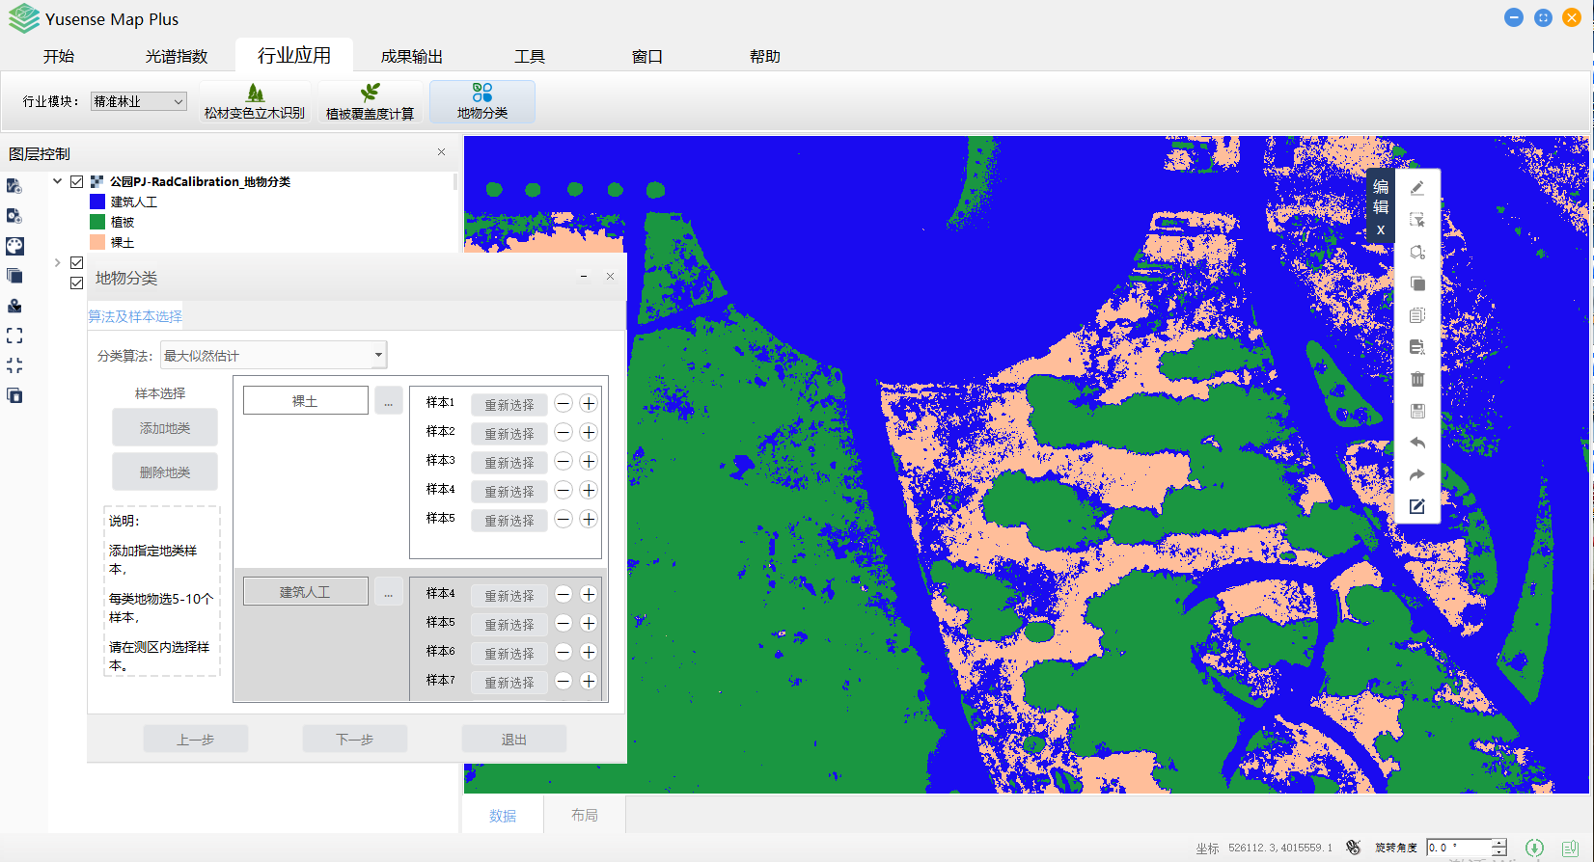Open the color palette icon in left sidebar
1594x862 pixels.
coord(14,246)
